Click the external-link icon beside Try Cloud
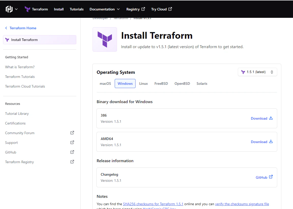This screenshot has height=209, width=293. 170,9
